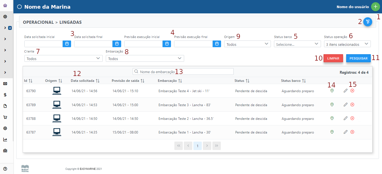Image resolution: width=382 pixels, height=174 pixels.
Task: Open the Status barco dropdown
Action: [297, 44]
